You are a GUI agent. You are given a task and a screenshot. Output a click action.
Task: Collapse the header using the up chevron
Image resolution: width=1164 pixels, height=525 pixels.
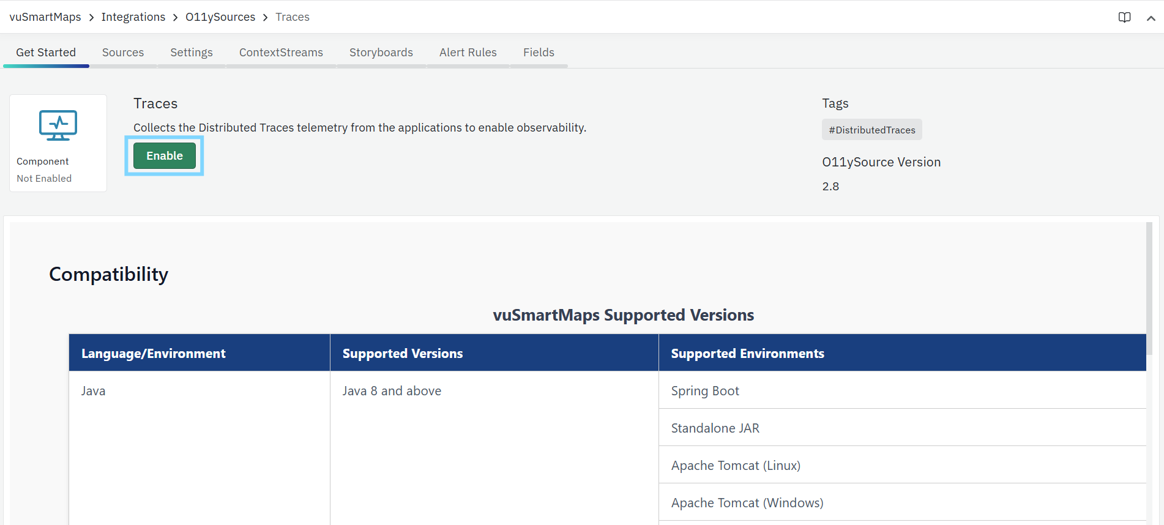(1151, 18)
